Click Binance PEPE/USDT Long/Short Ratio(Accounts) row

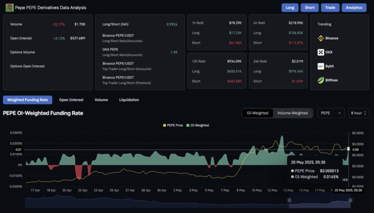coord(140,38)
